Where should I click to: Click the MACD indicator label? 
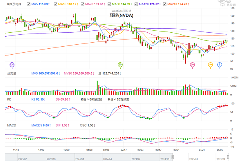click(12, 125)
